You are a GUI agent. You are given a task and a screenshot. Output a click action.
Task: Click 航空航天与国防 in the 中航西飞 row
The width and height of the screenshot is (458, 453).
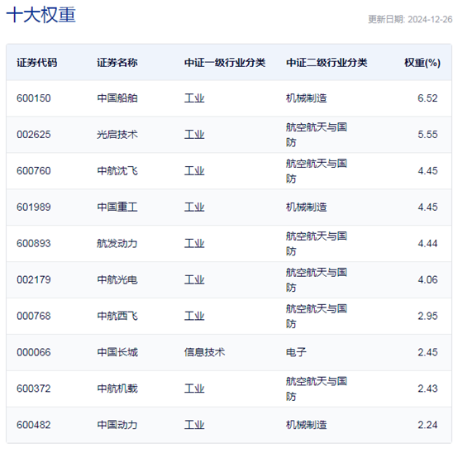317,316
